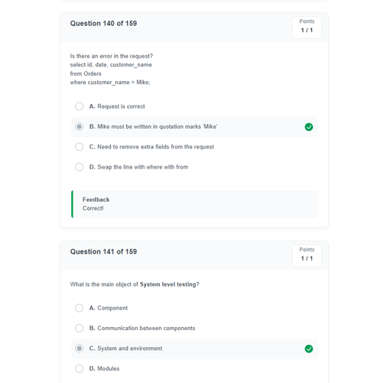Click the SQL query text of question 140
The height and width of the screenshot is (383, 371).
[x=111, y=74]
